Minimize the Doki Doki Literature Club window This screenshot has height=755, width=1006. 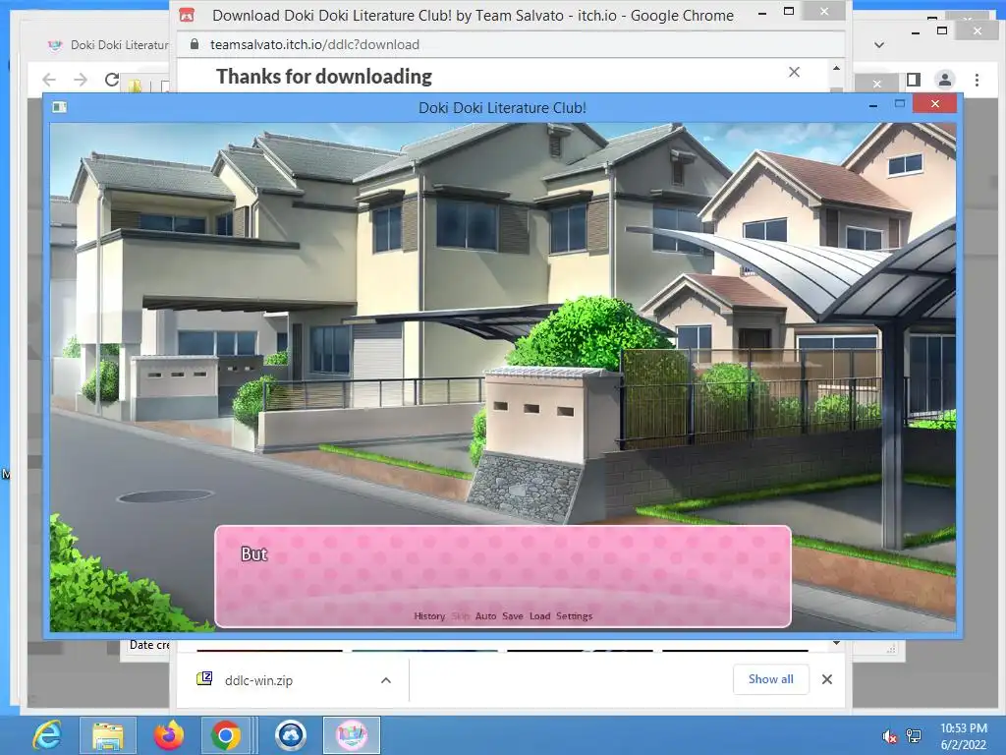coord(873,104)
